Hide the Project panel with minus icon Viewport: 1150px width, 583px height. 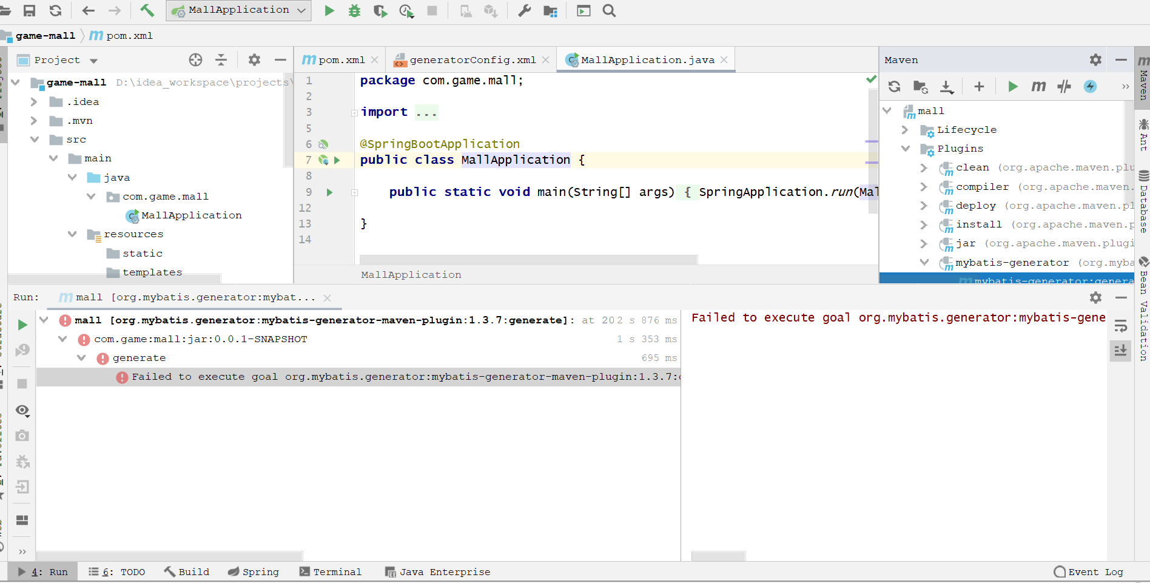(x=280, y=59)
